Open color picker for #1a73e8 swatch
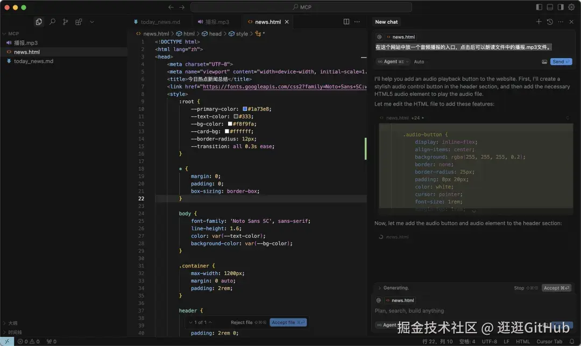This screenshot has height=346, width=581. pos(245,109)
